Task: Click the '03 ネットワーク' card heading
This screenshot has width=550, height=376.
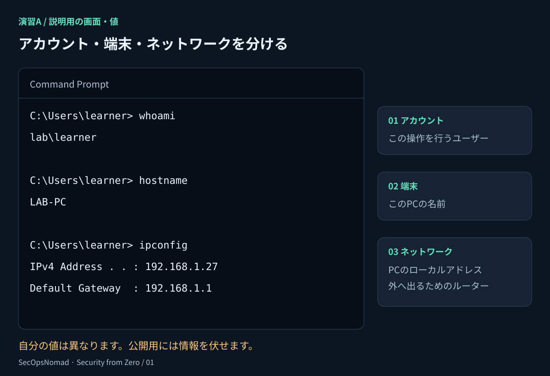Action: [420, 252]
